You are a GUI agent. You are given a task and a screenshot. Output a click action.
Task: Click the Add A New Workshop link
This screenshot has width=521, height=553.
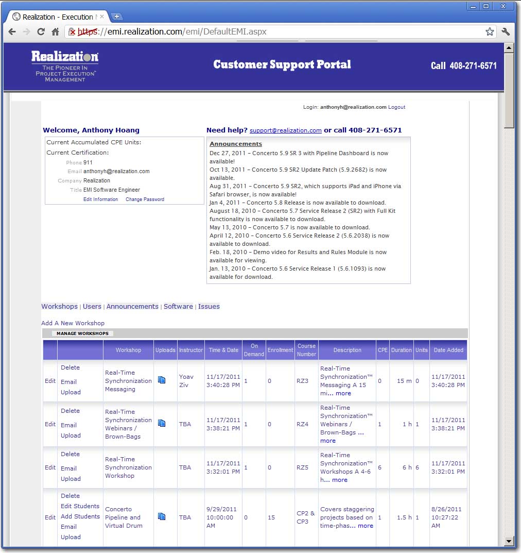[73, 323]
